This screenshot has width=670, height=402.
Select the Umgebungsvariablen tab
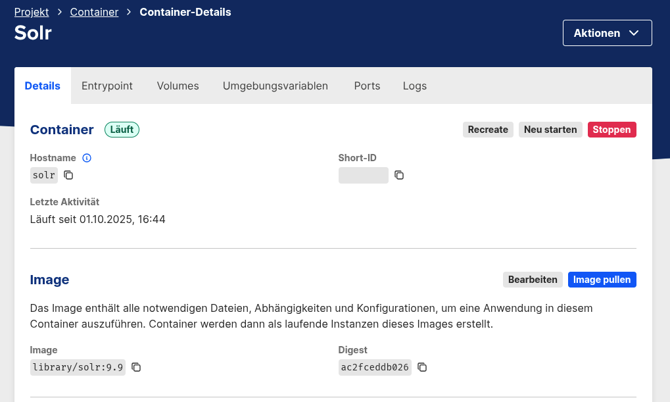point(275,86)
